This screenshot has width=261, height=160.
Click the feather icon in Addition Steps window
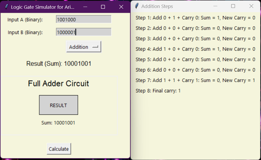point(137,6)
